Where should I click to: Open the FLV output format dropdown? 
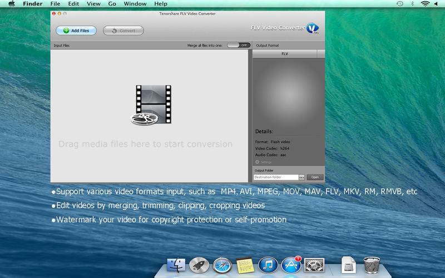284,54
